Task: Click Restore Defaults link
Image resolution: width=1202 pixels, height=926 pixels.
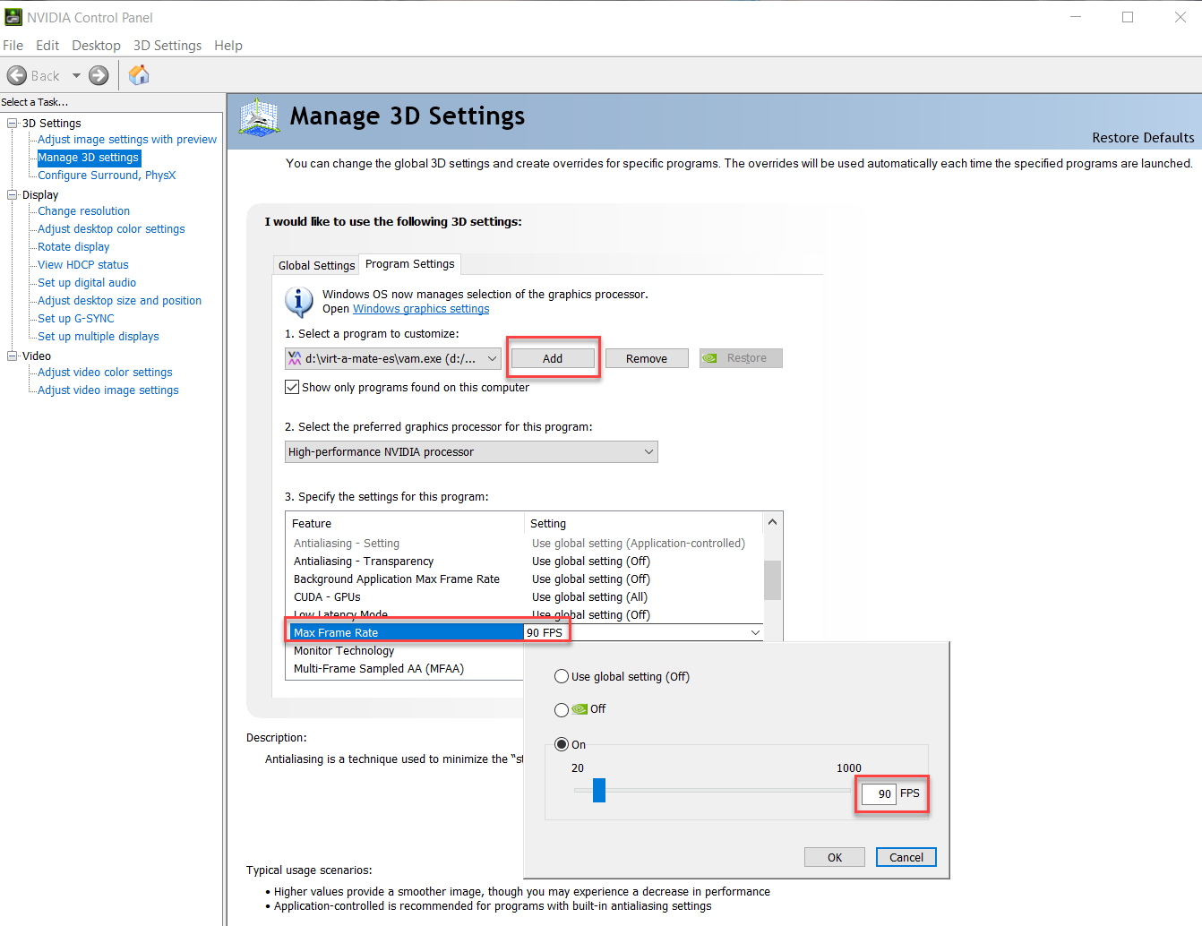Action: (x=1143, y=138)
